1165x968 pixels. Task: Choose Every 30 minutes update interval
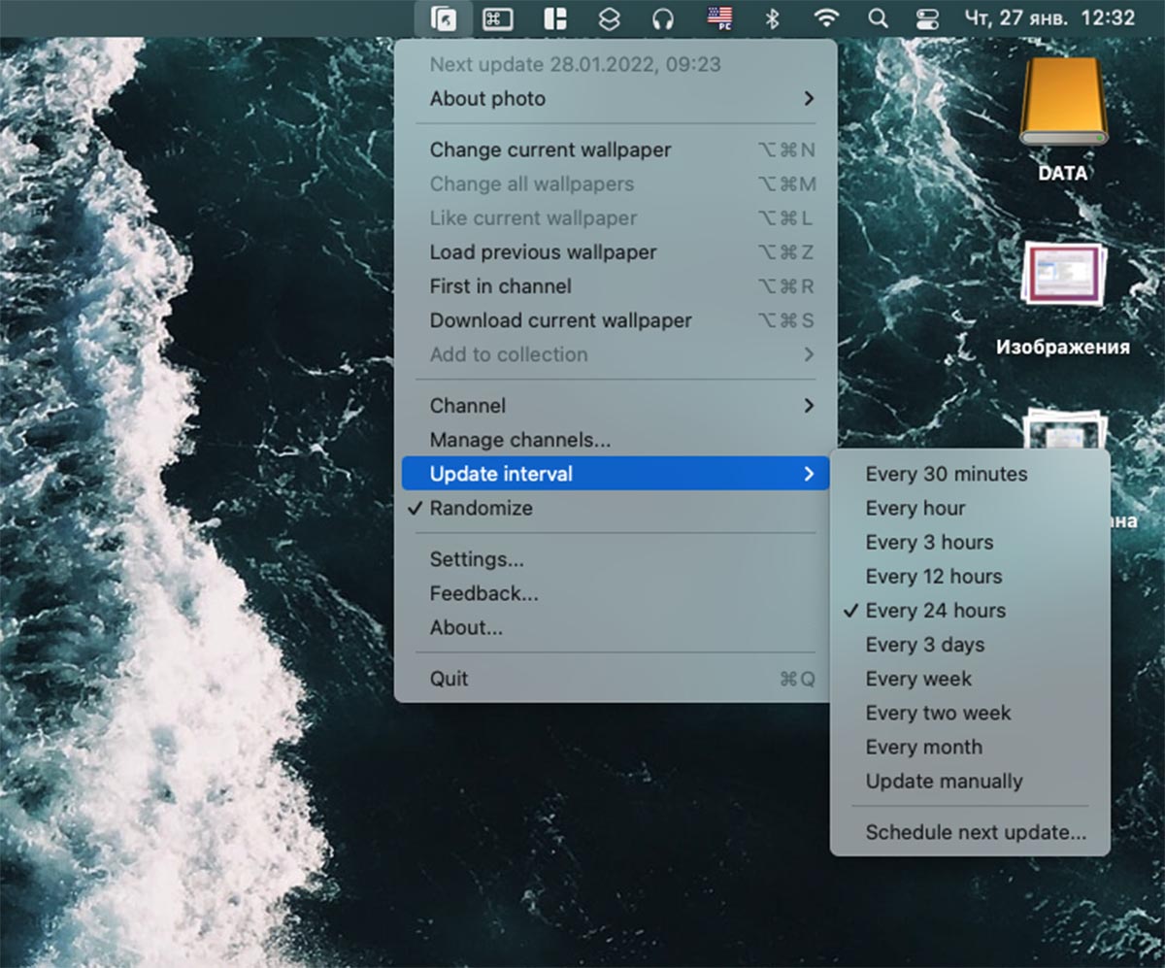946,474
